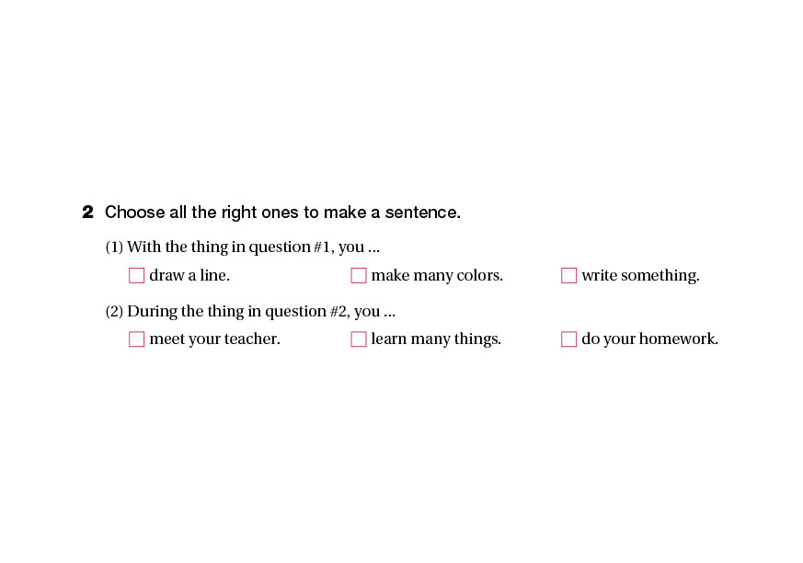Tick the 'make many colors.' checkbox
This screenshot has height=563, width=803.
(359, 275)
